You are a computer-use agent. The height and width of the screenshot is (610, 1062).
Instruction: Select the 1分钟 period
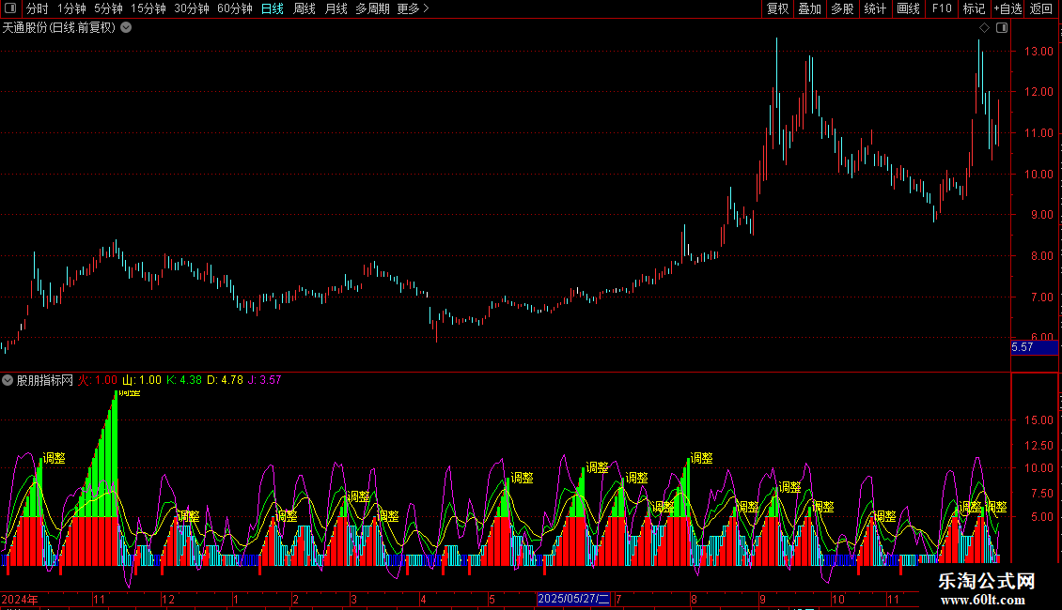pyautogui.click(x=71, y=8)
